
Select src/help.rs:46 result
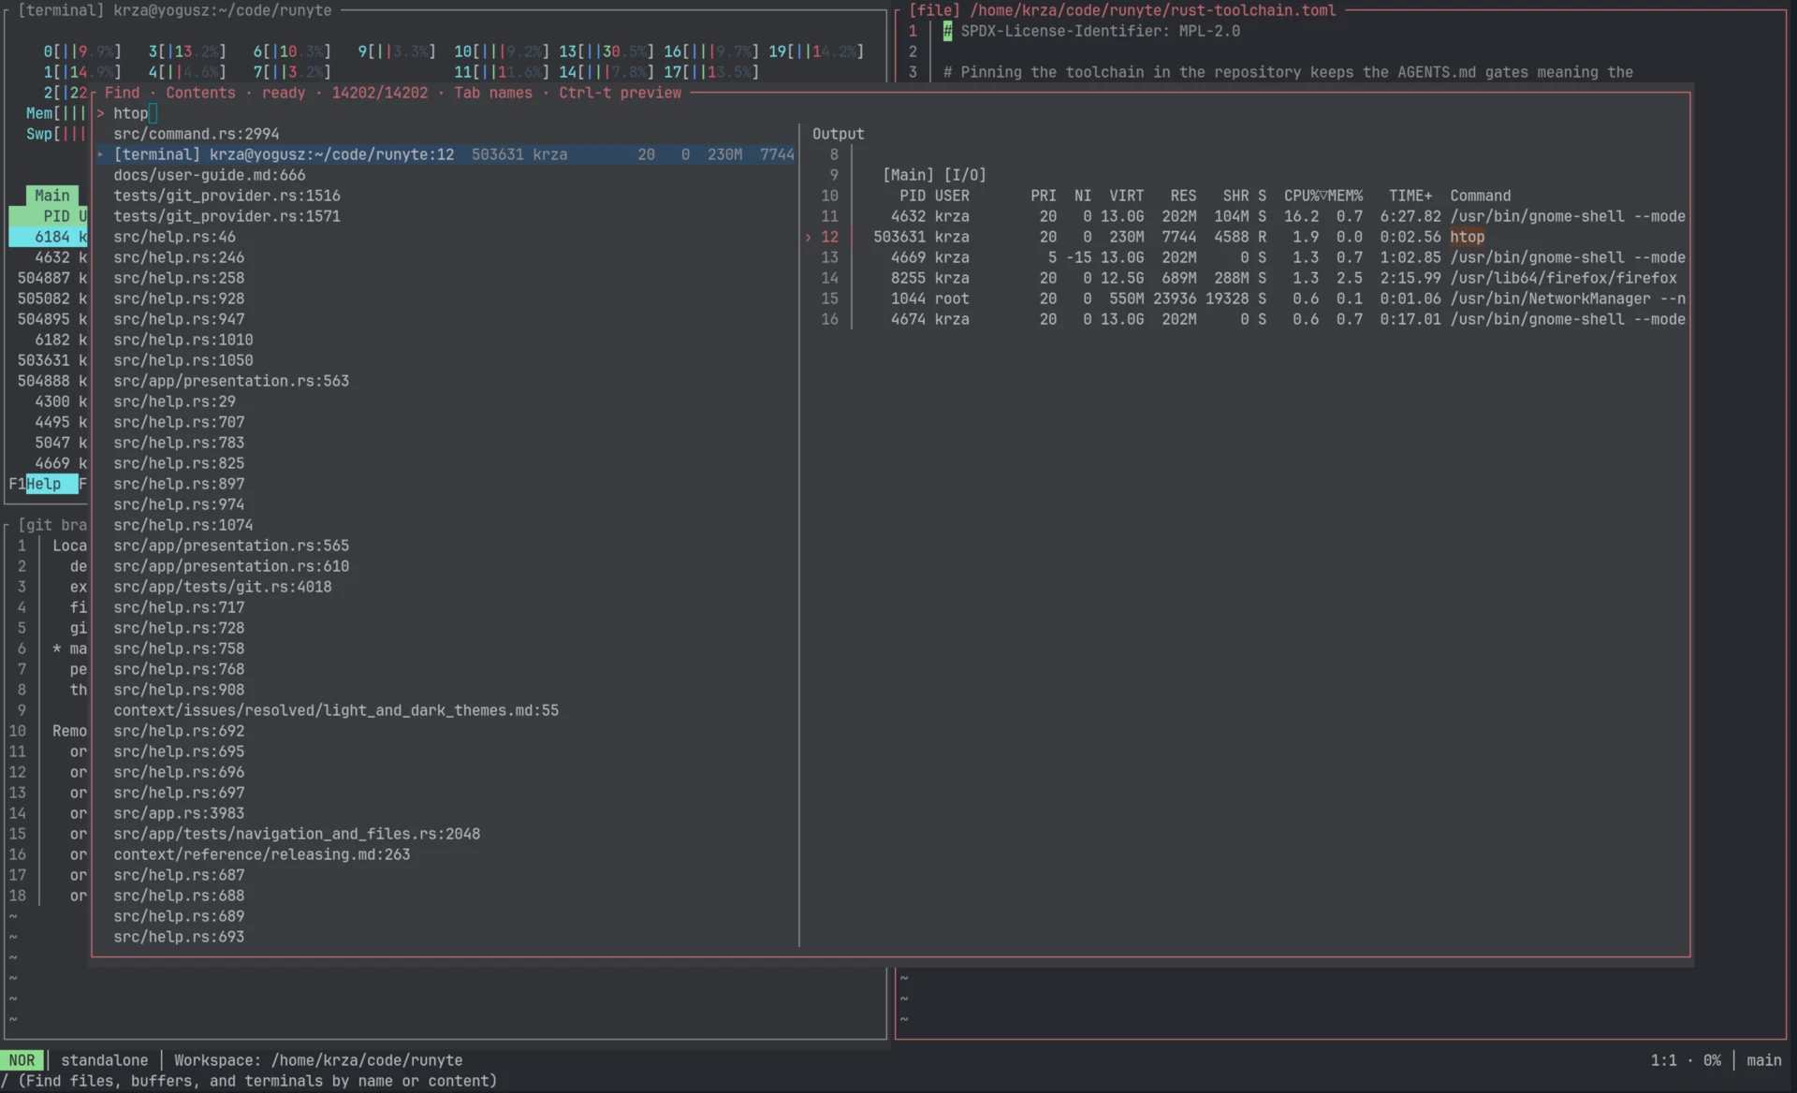pos(175,237)
